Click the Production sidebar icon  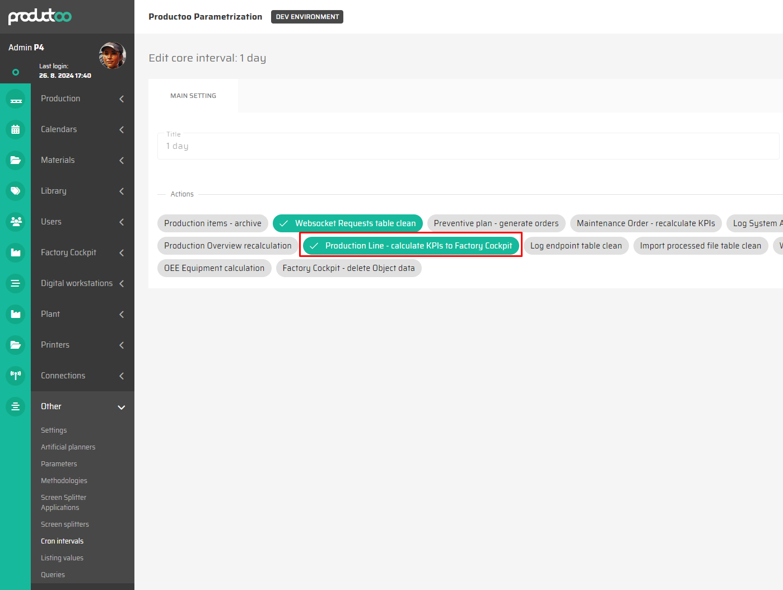click(x=16, y=99)
